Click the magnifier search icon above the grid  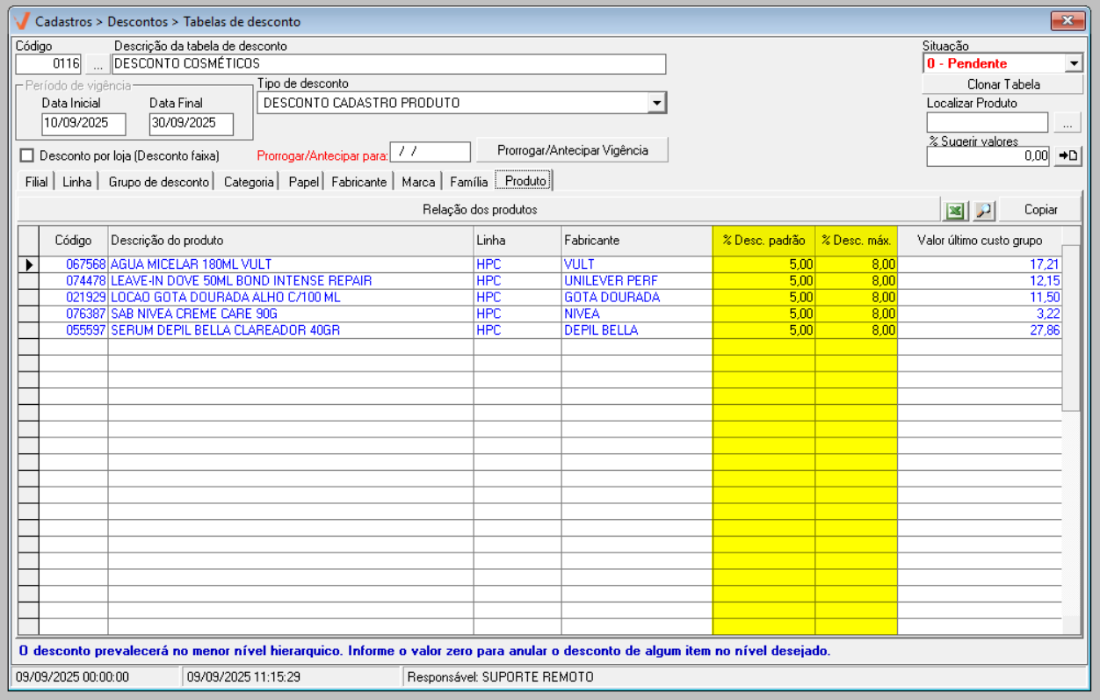tap(983, 211)
